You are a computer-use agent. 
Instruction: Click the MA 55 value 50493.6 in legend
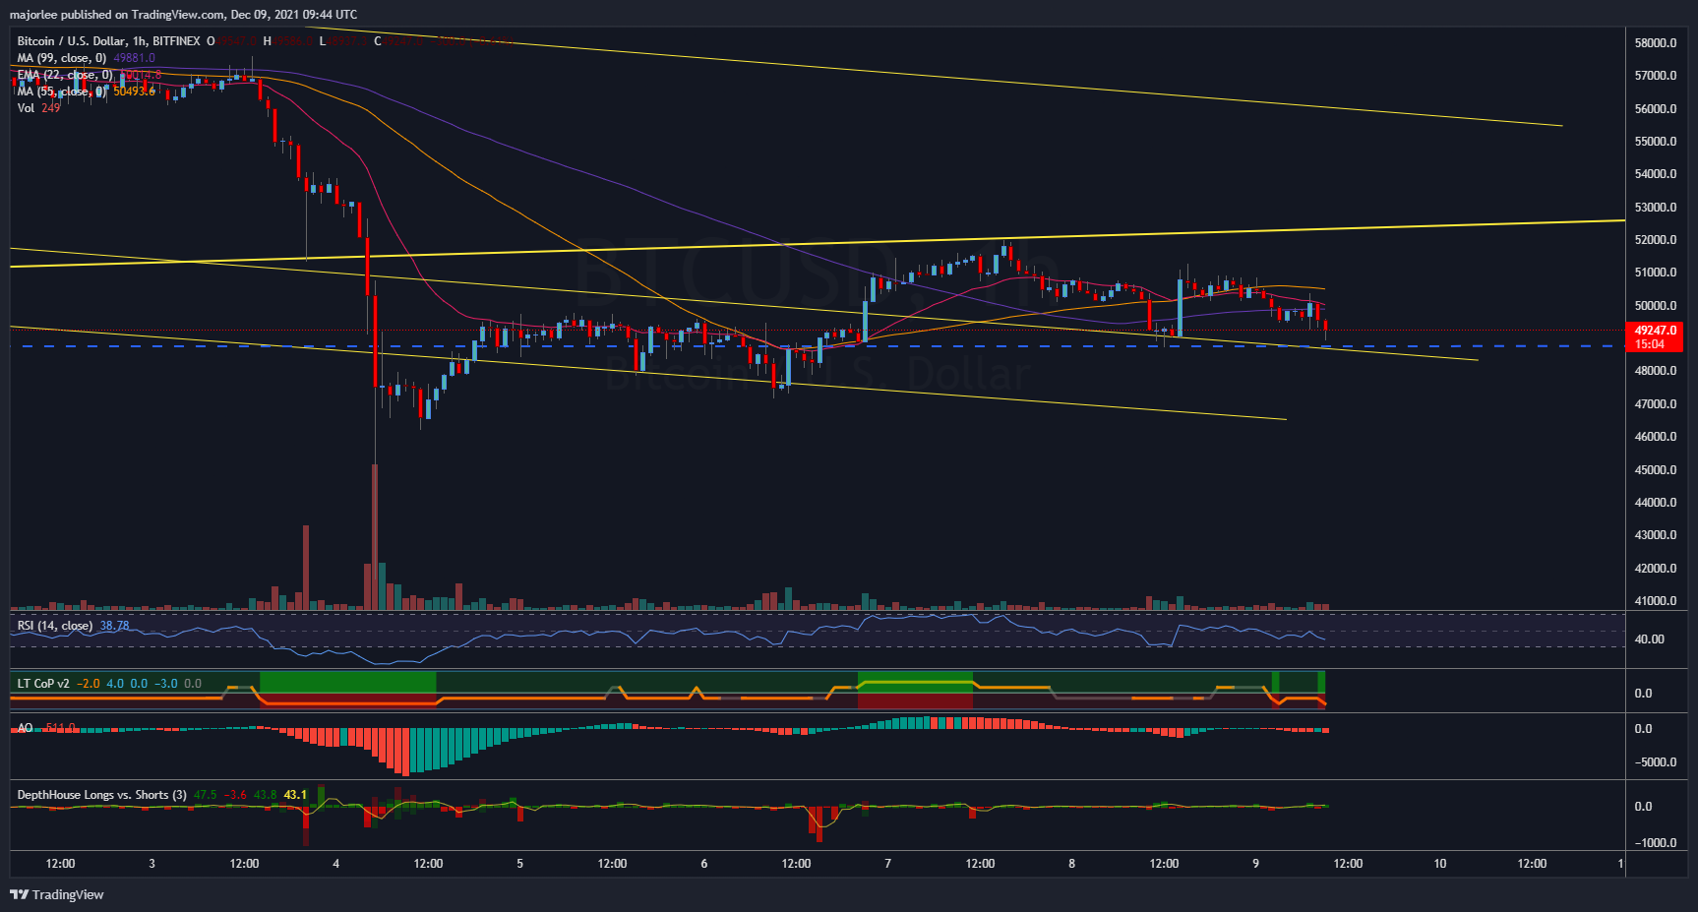pos(135,91)
